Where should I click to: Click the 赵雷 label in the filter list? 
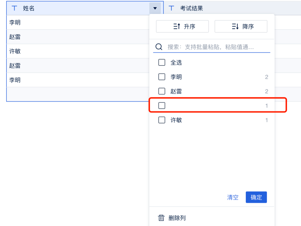click(176, 91)
